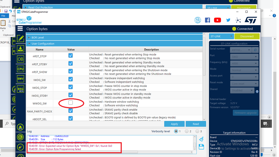Save the log with floppy icon
Screen dimensions: 279x157
pyautogui.click(x=201, y=147)
